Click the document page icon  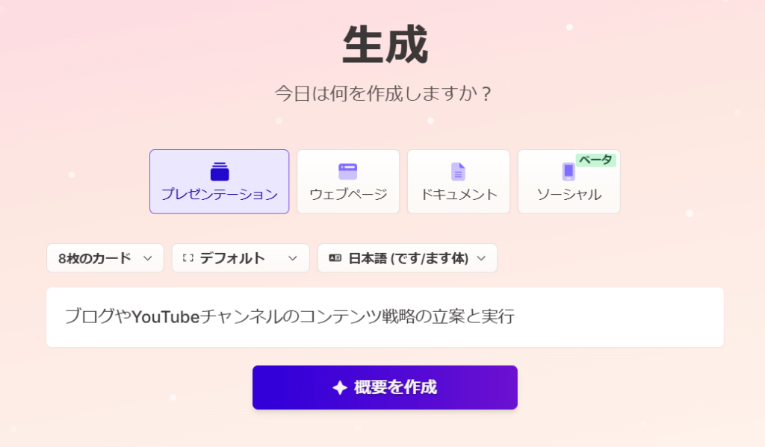pyautogui.click(x=458, y=172)
